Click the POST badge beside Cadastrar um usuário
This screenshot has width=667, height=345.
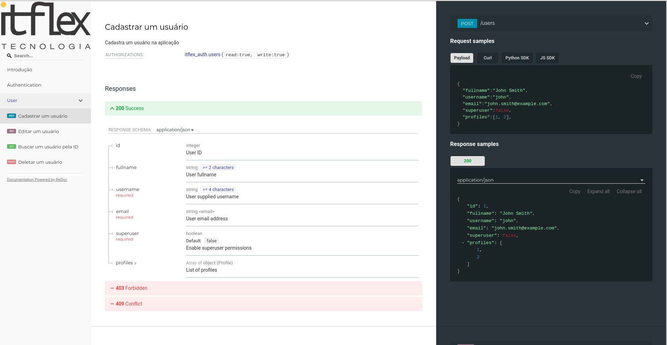[x=12, y=116]
